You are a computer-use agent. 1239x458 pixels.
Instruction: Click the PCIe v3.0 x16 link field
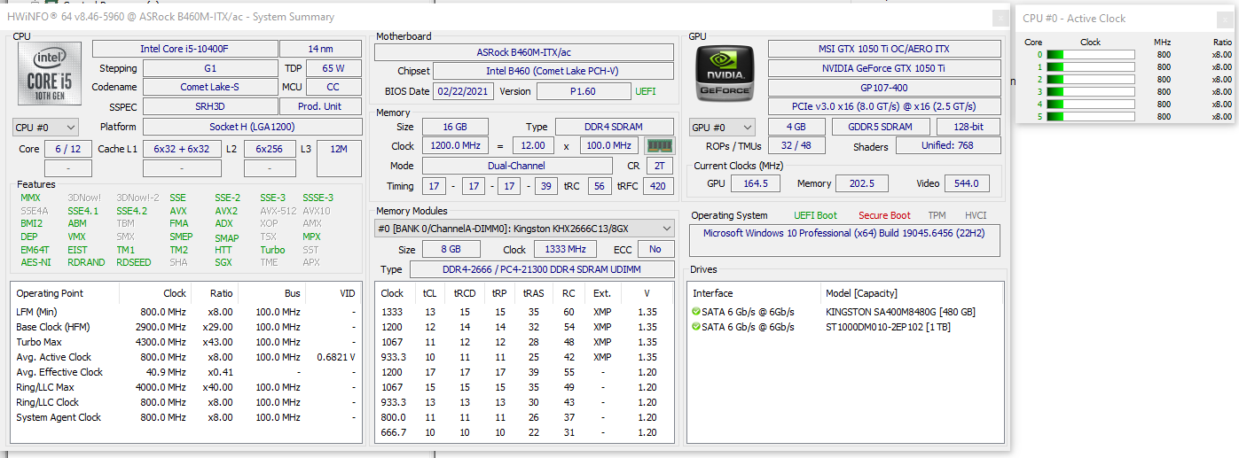coord(883,106)
